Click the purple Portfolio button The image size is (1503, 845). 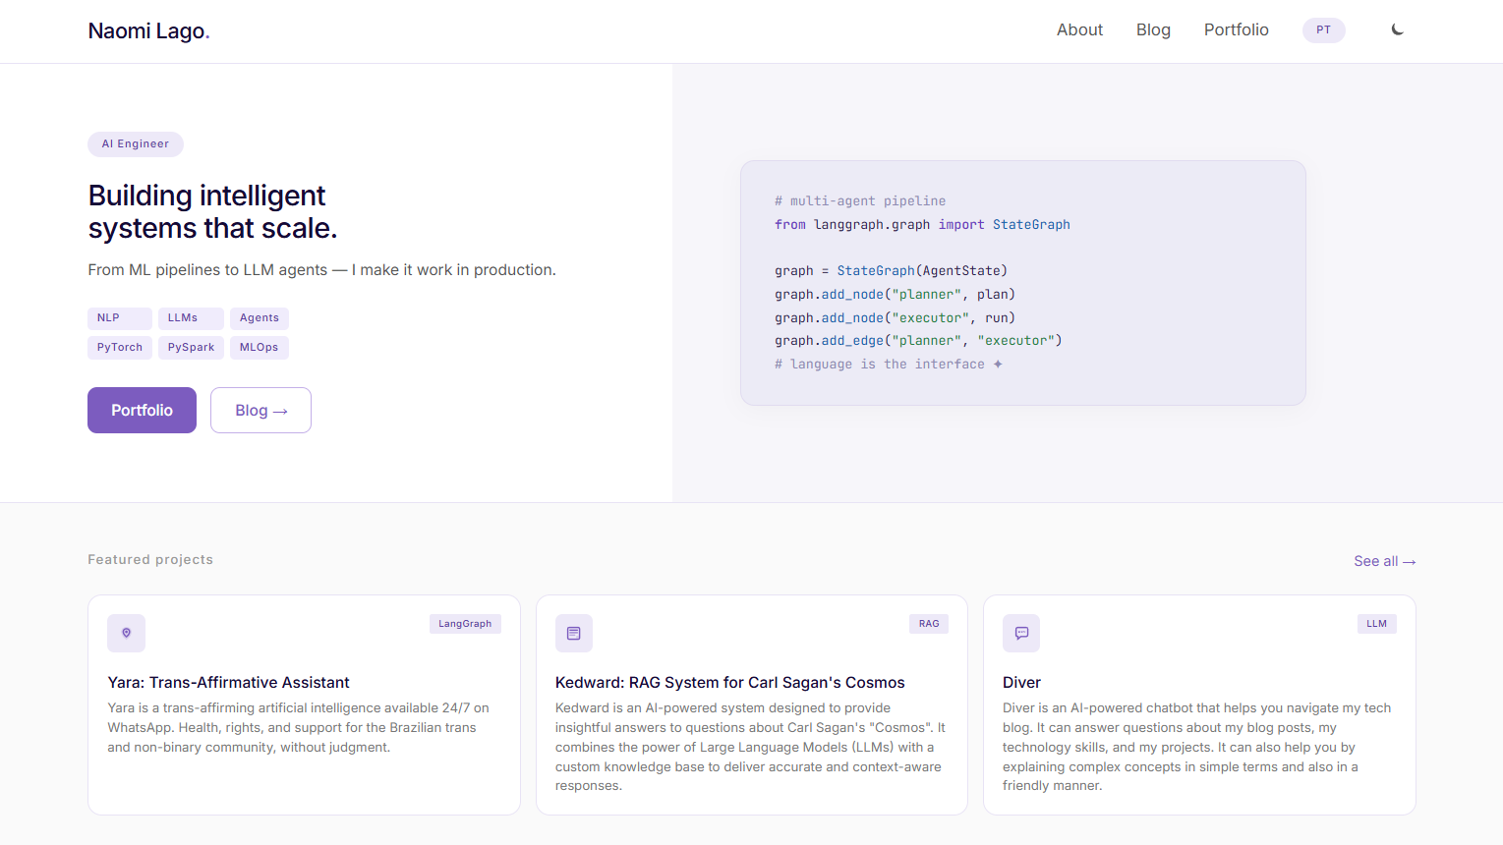pyautogui.click(x=142, y=410)
